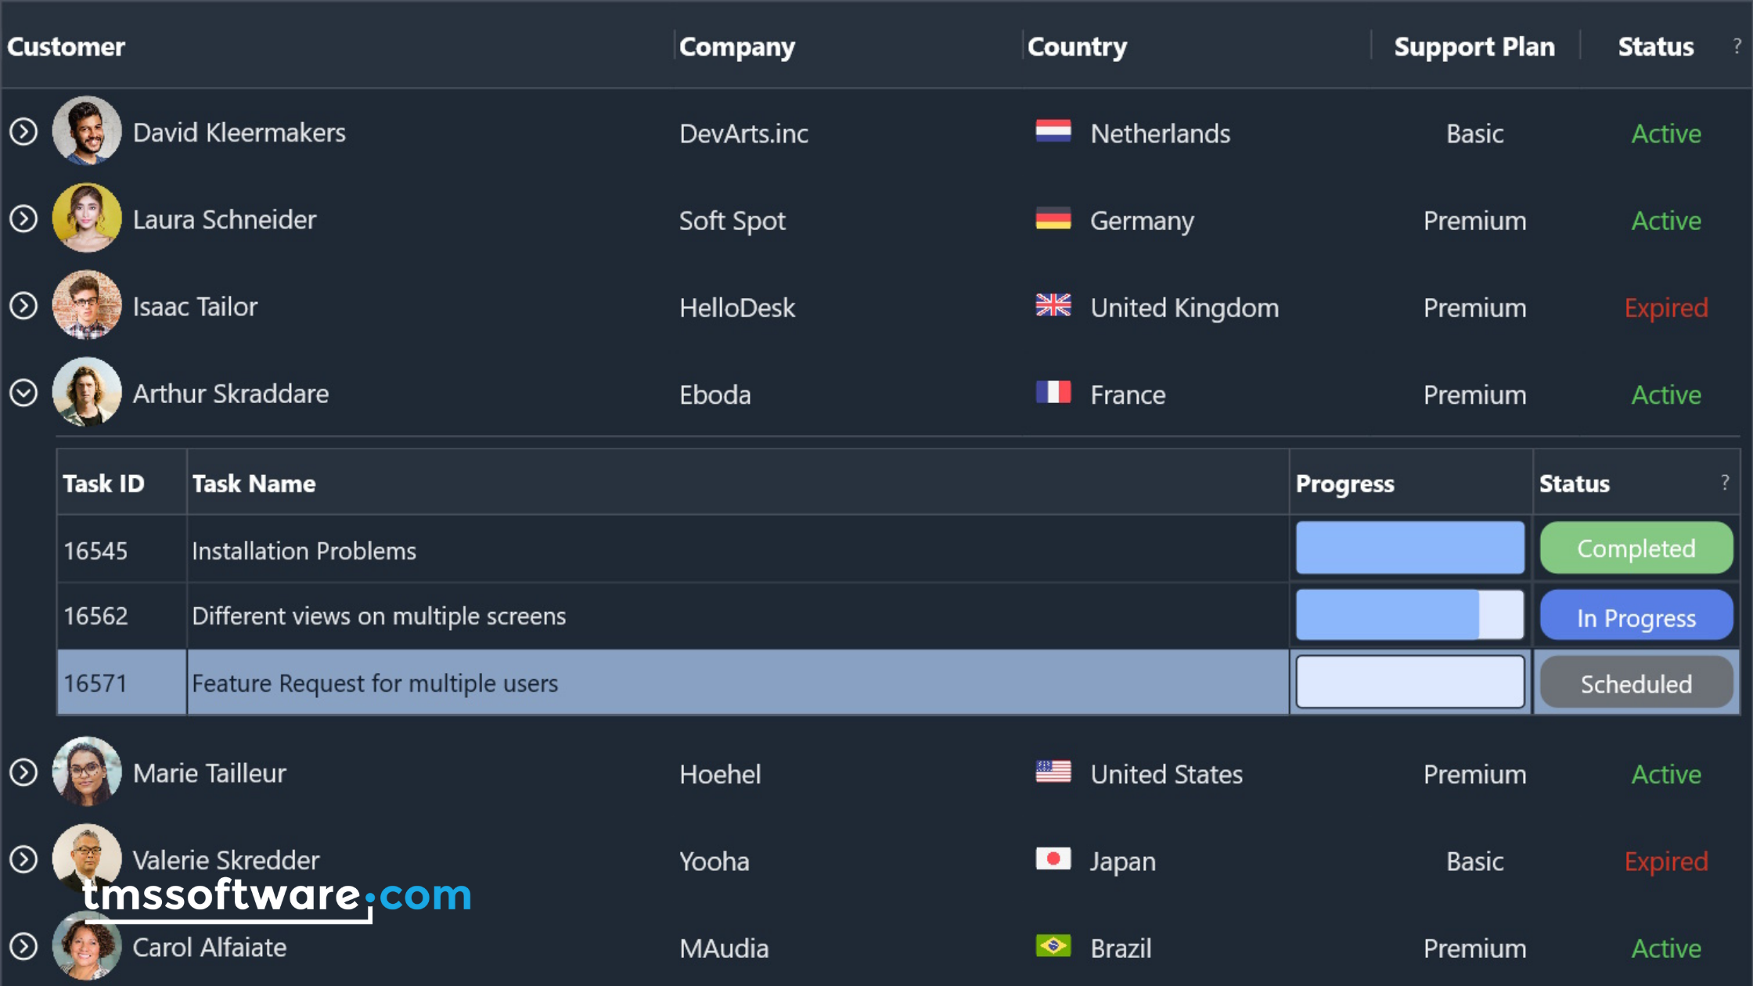This screenshot has height=986, width=1753.
Task: Click the Brazil flag icon
Action: point(1053,946)
